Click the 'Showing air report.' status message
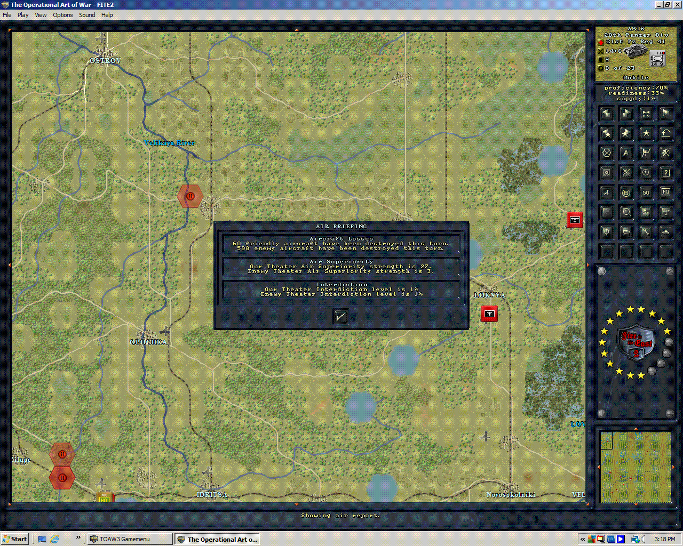 click(x=340, y=515)
